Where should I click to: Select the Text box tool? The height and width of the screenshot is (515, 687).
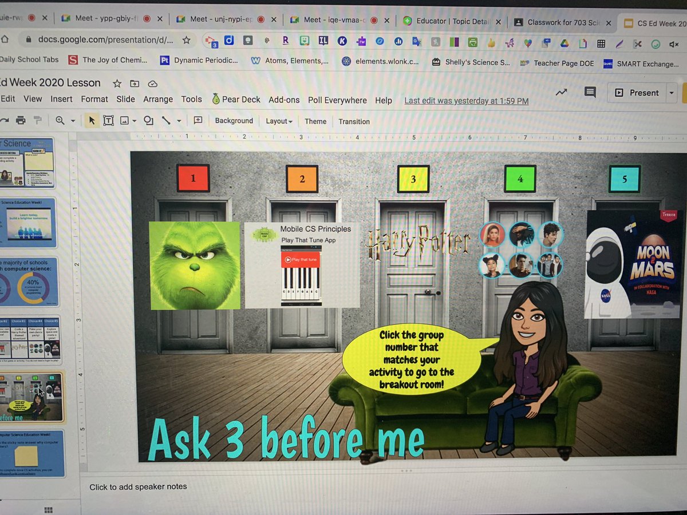(109, 121)
